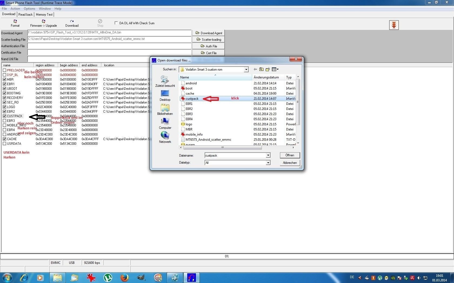Click the location column header

[x=109, y=65]
